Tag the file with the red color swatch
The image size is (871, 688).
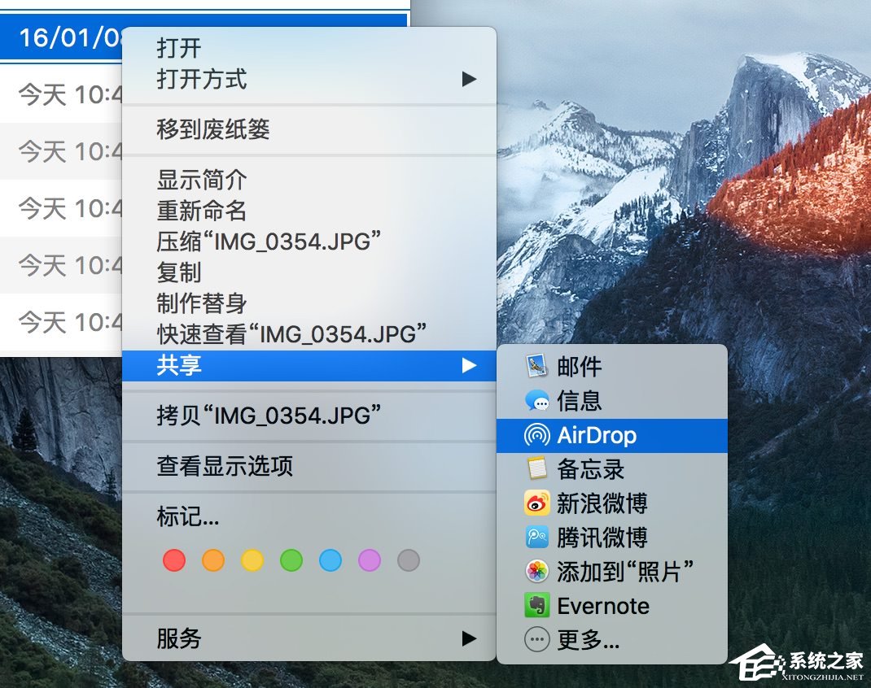coord(173,560)
